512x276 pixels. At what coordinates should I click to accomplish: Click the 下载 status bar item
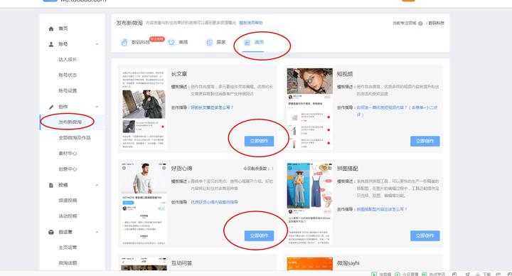pos(484,274)
